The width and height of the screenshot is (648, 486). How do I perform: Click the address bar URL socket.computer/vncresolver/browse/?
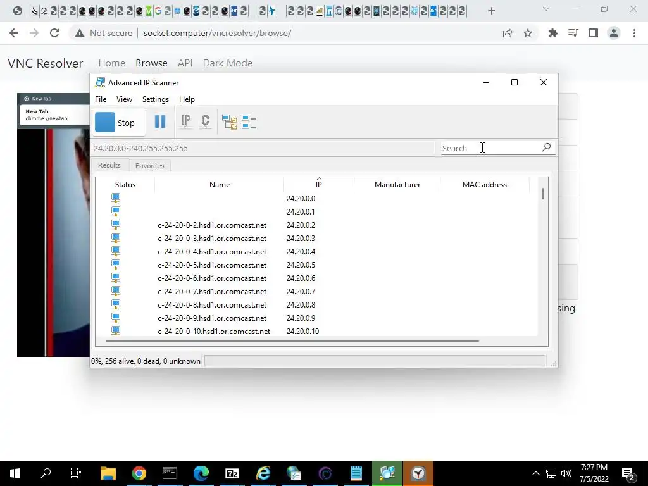pos(218,33)
